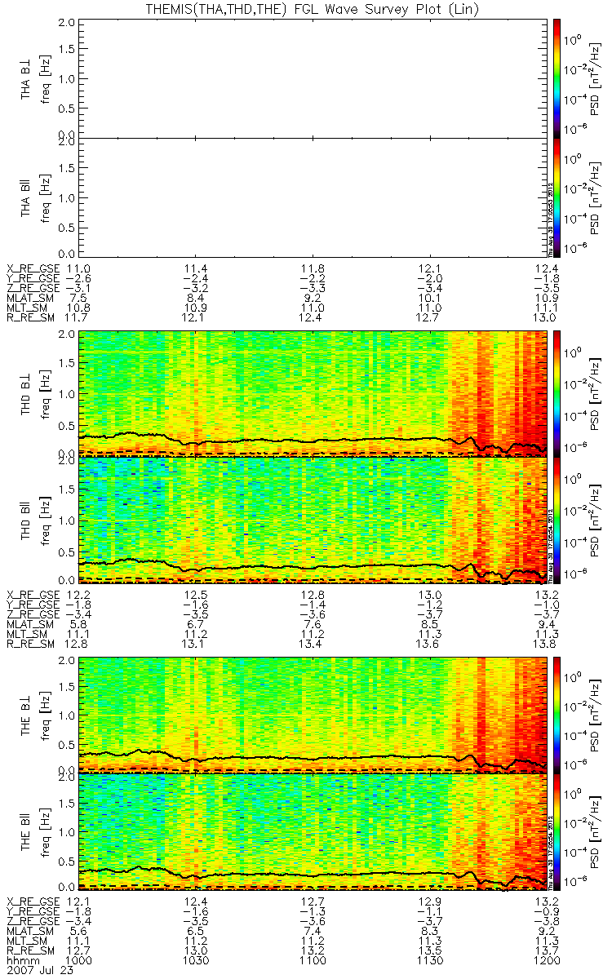Viewport: 612px width, 979px height.
Task: Select the 'THA B||' y-axis label
Action: (26, 197)
